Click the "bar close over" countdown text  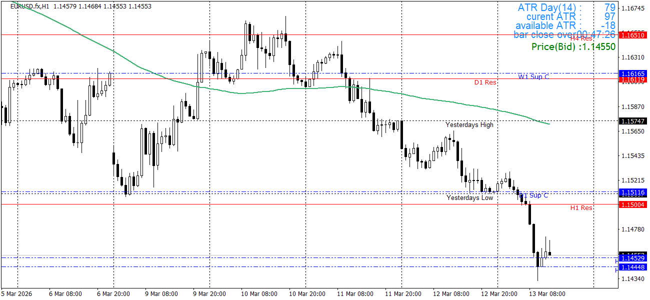click(x=564, y=34)
